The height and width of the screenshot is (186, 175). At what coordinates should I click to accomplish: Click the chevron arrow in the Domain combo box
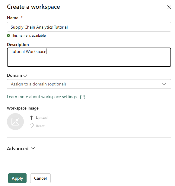164,84
